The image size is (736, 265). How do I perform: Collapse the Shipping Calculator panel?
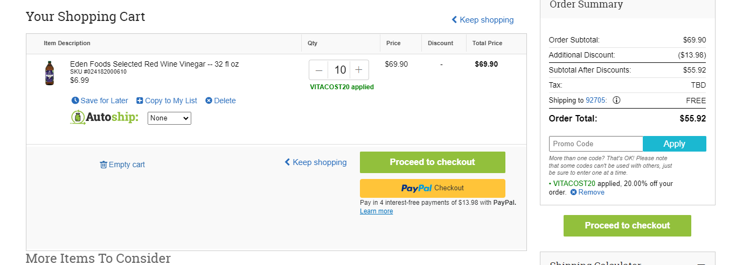pos(701,263)
